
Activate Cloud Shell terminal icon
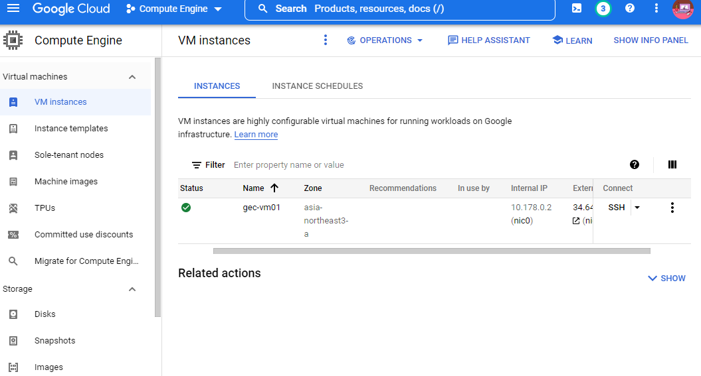577,9
